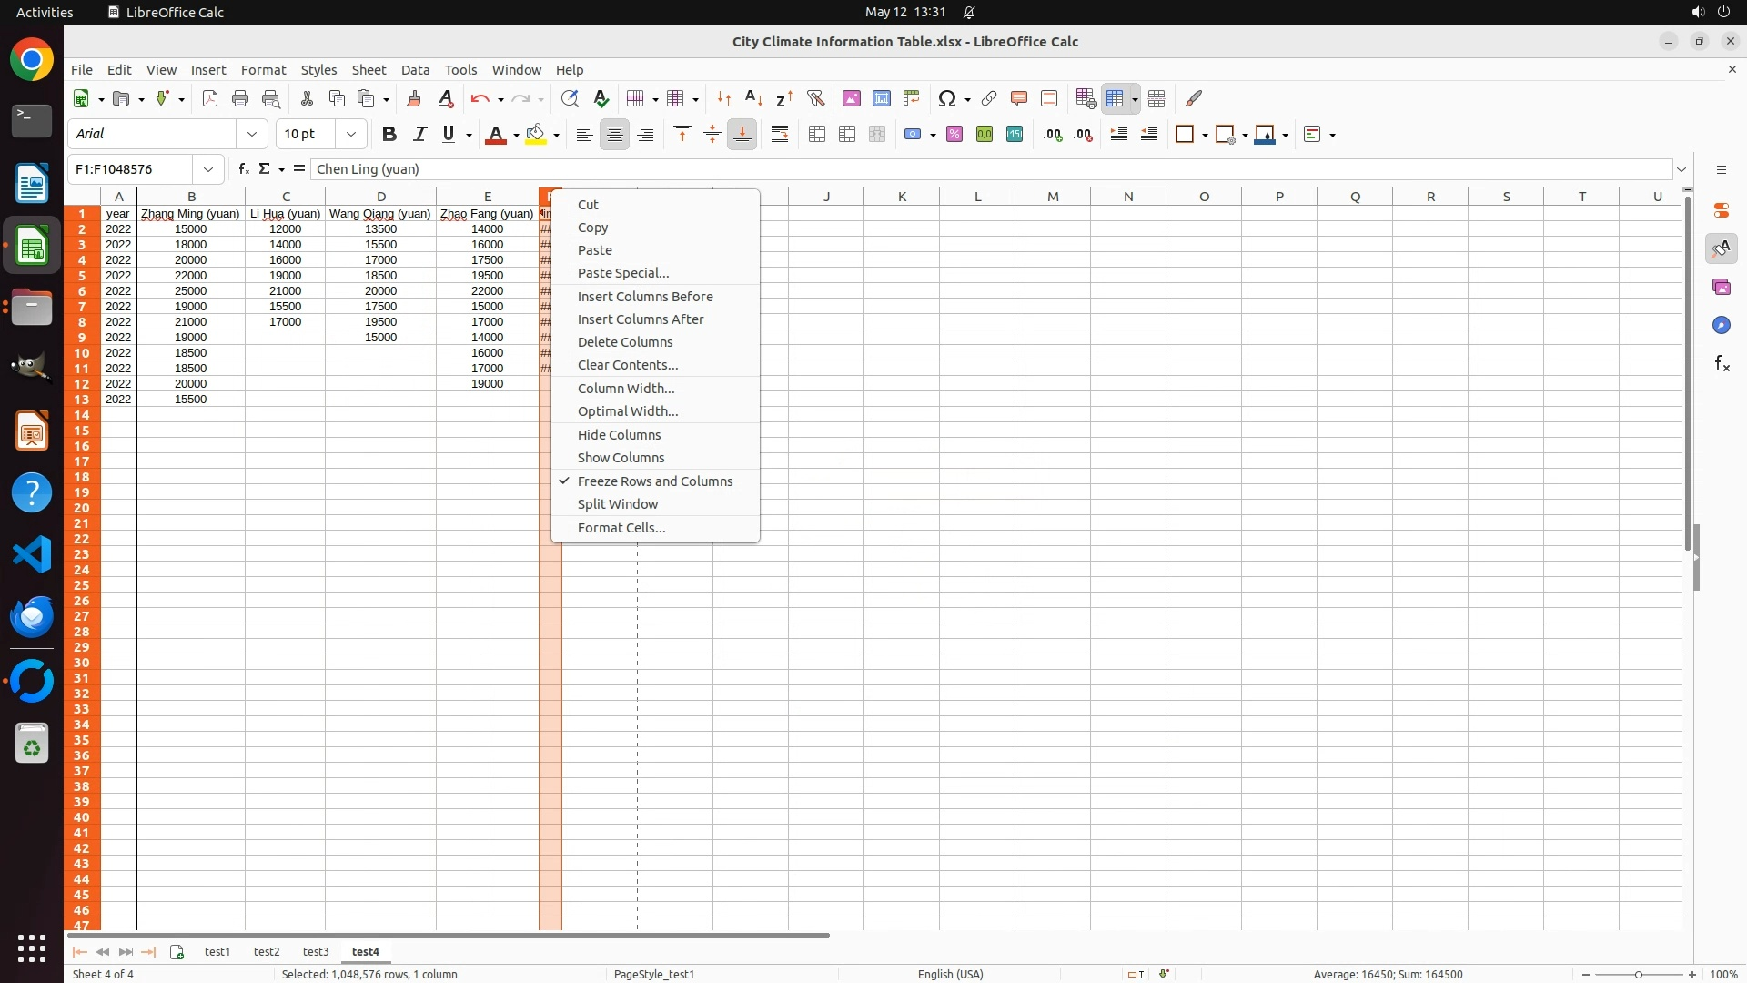The height and width of the screenshot is (983, 1747).
Task: Click Insert Columns Before entry
Action: click(x=645, y=297)
